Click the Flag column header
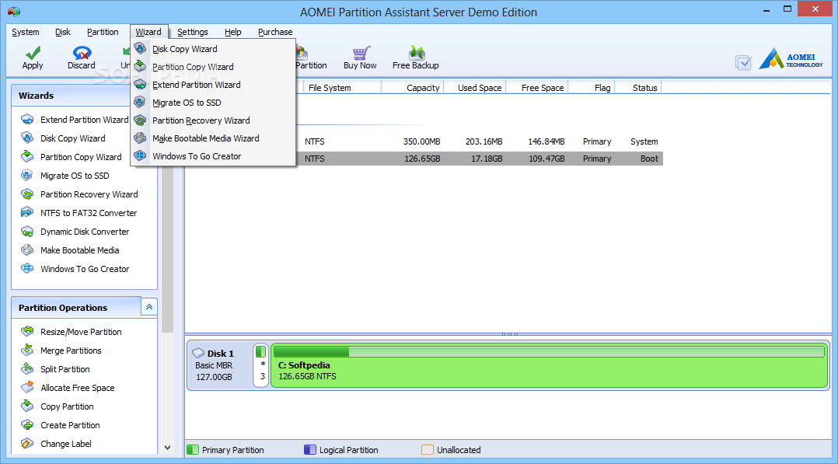The image size is (838, 464). [592, 87]
